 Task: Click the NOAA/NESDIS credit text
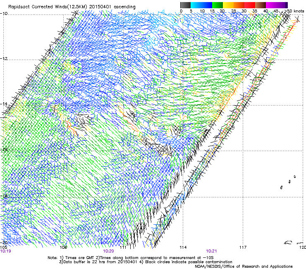pos(244,266)
